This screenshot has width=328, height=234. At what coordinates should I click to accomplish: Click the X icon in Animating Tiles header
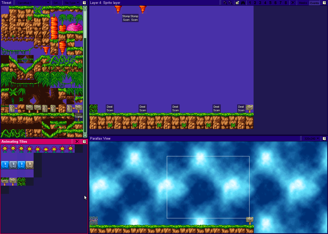pos(77,141)
